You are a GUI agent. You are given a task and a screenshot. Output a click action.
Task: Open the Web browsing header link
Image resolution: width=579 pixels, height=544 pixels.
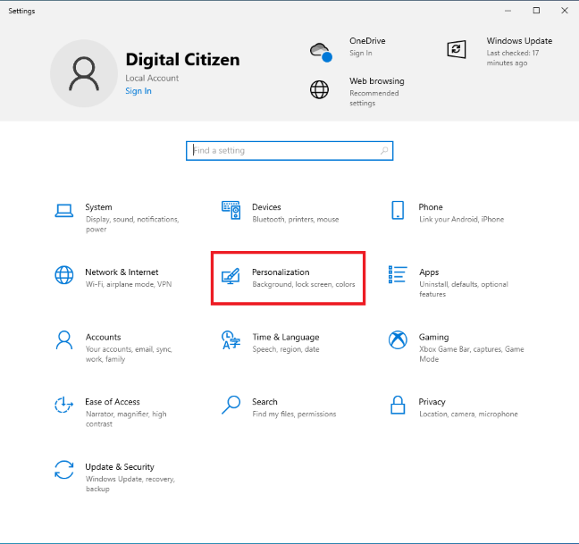377,80
